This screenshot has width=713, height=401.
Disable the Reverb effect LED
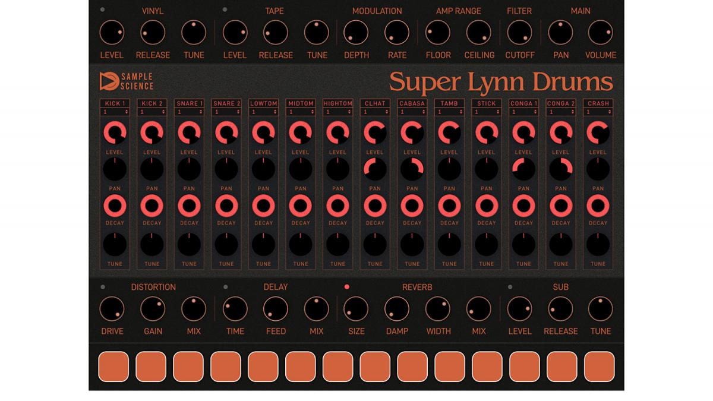pos(347,287)
